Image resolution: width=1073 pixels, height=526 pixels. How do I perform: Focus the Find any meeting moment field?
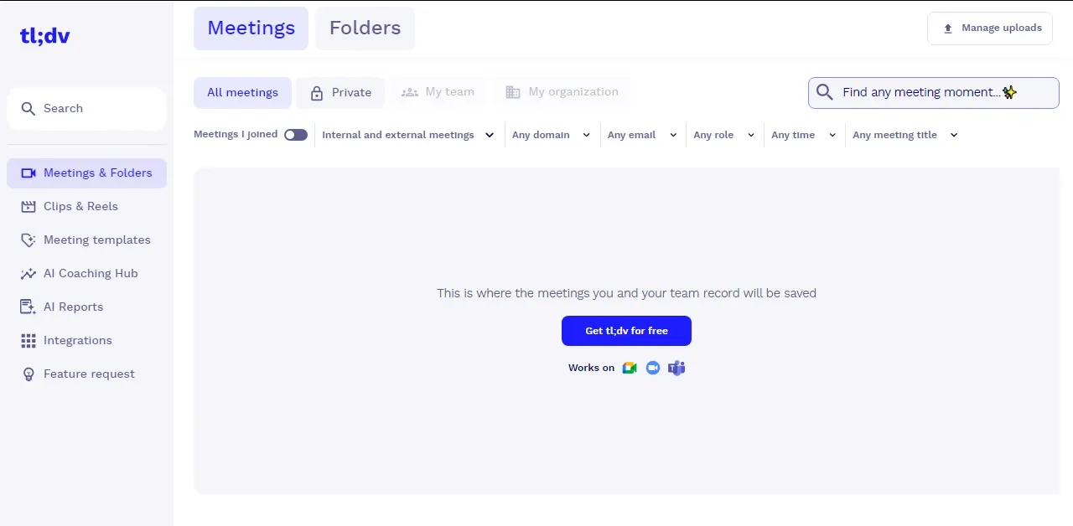click(934, 92)
